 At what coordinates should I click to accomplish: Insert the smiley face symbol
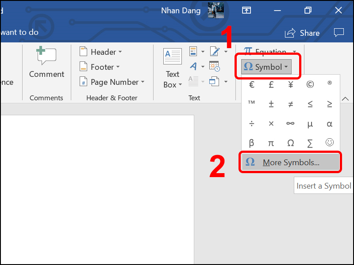(x=329, y=143)
